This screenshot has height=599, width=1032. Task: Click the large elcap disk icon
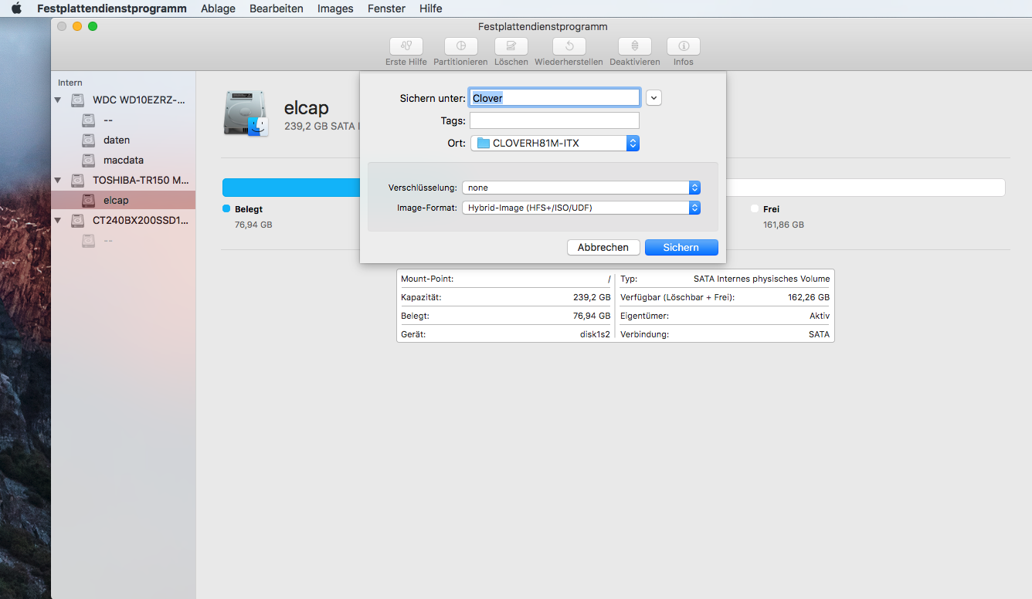click(246, 113)
